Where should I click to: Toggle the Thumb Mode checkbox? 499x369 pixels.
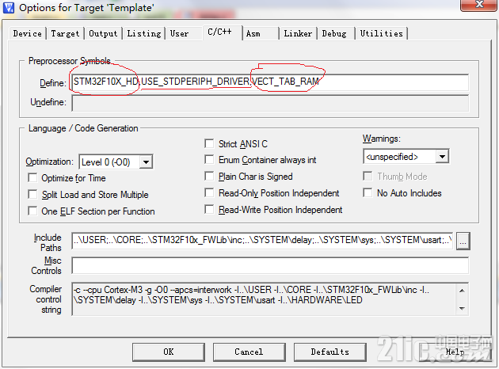click(x=368, y=176)
